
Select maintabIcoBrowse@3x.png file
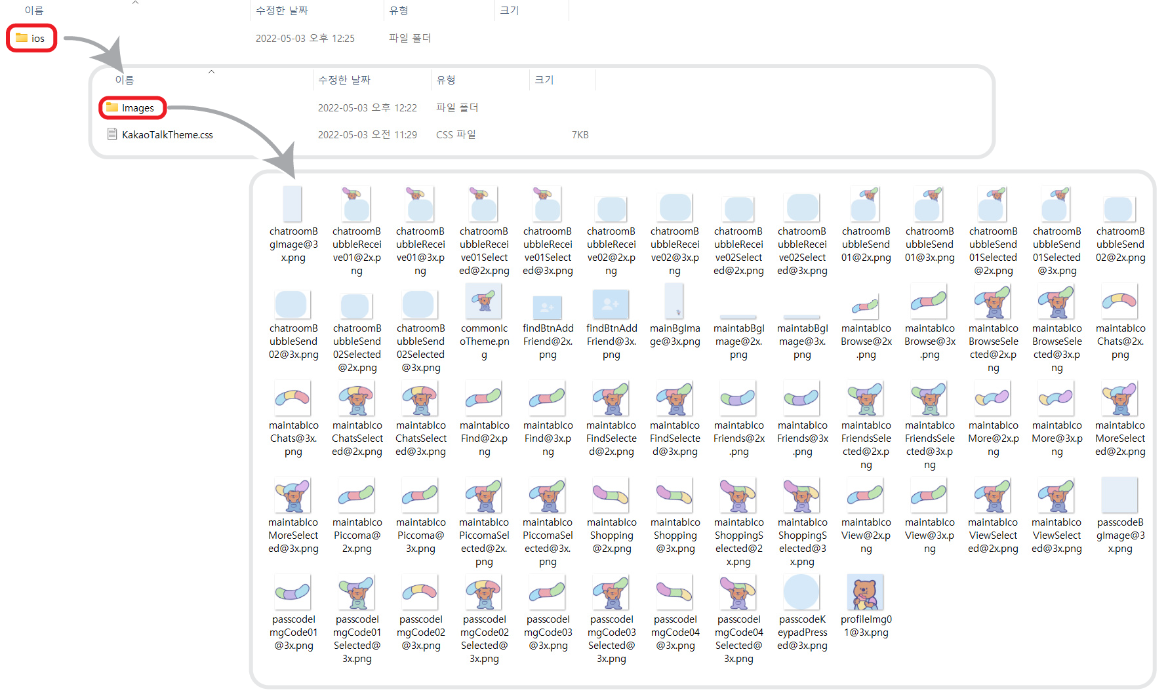929,322
